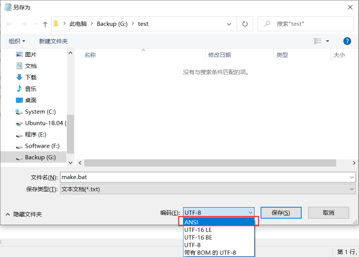Click the navigation pane scroll-down arrow
This screenshot has height=257, width=359.
point(71,163)
